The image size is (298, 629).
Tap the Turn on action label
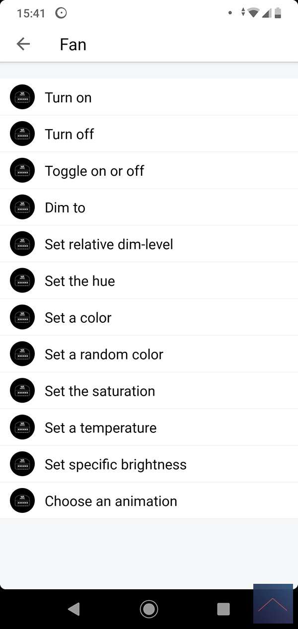tap(68, 97)
